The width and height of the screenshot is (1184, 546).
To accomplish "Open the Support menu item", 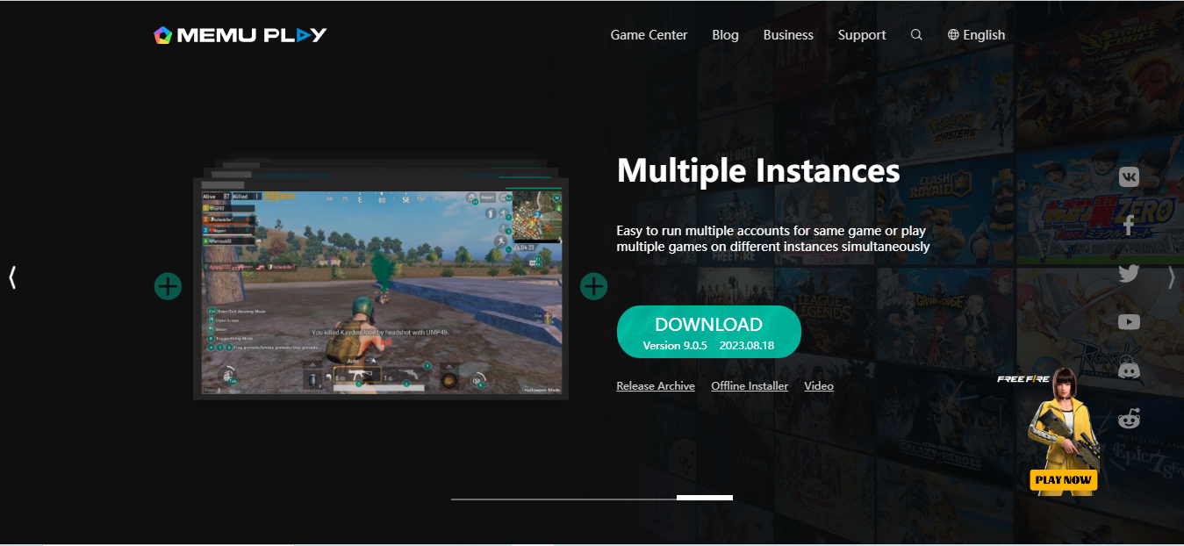I will pyautogui.click(x=862, y=35).
